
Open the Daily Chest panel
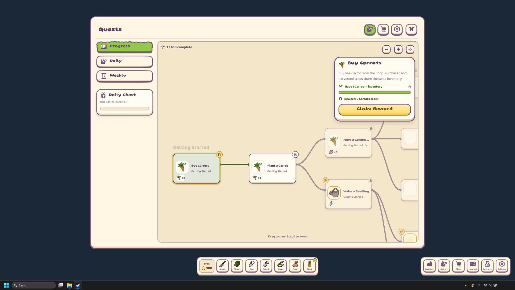click(125, 102)
